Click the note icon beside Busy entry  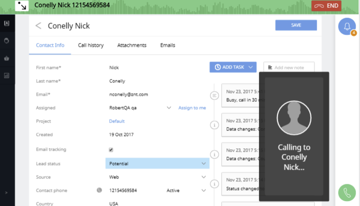(214, 95)
